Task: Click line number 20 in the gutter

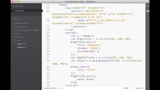Action: (48, 36)
